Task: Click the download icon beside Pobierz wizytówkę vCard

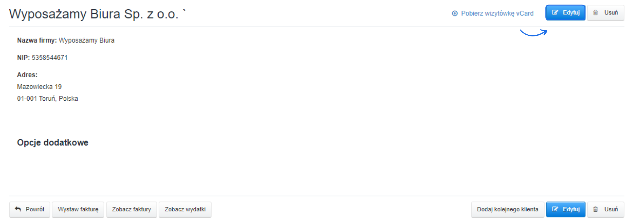Action: (x=455, y=13)
